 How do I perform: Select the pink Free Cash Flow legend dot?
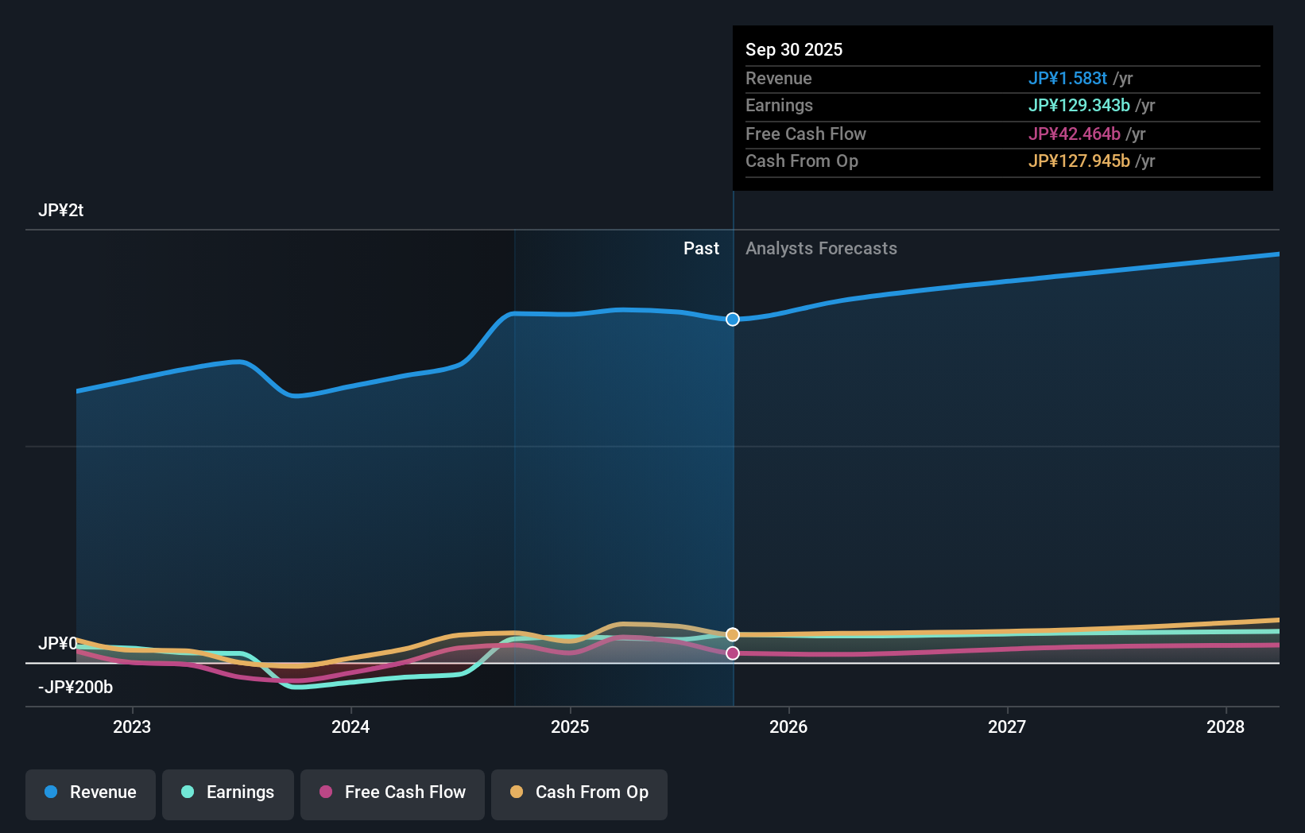(x=324, y=792)
